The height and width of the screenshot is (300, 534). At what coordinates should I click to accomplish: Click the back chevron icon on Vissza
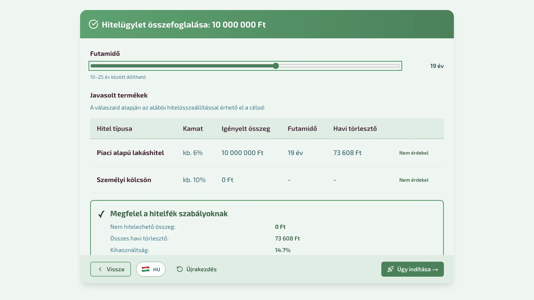(100, 269)
